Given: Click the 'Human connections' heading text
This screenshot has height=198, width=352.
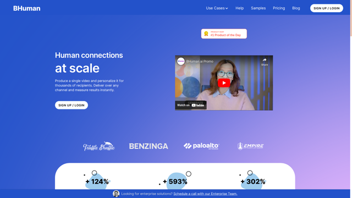Looking at the screenshot, I should click(89, 55).
